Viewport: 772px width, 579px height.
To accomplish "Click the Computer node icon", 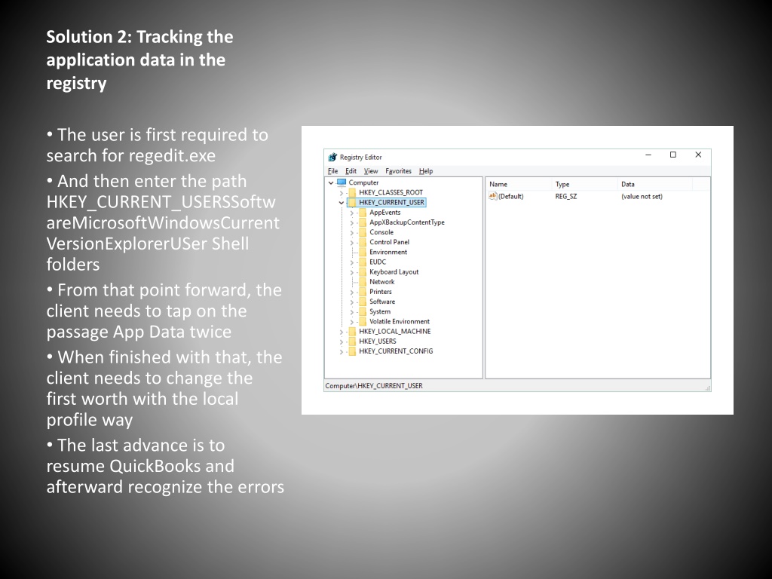I will click(x=342, y=182).
